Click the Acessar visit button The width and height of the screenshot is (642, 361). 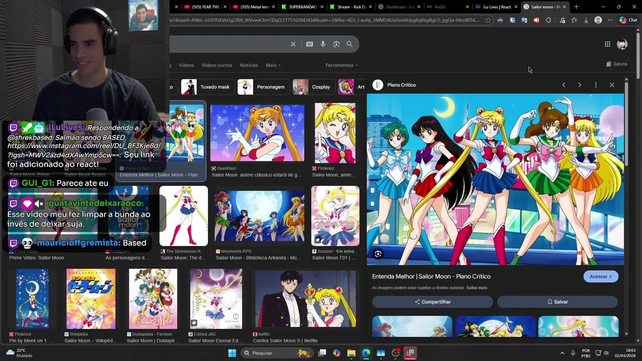click(601, 276)
